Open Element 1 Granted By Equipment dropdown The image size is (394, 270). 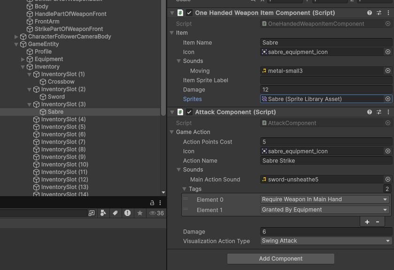click(x=324, y=210)
